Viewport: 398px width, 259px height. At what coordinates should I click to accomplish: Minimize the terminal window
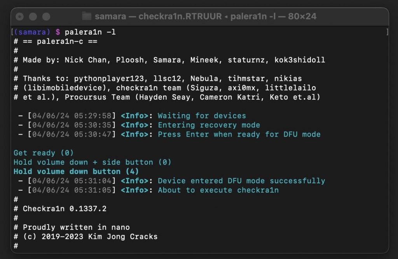[33, 17]
